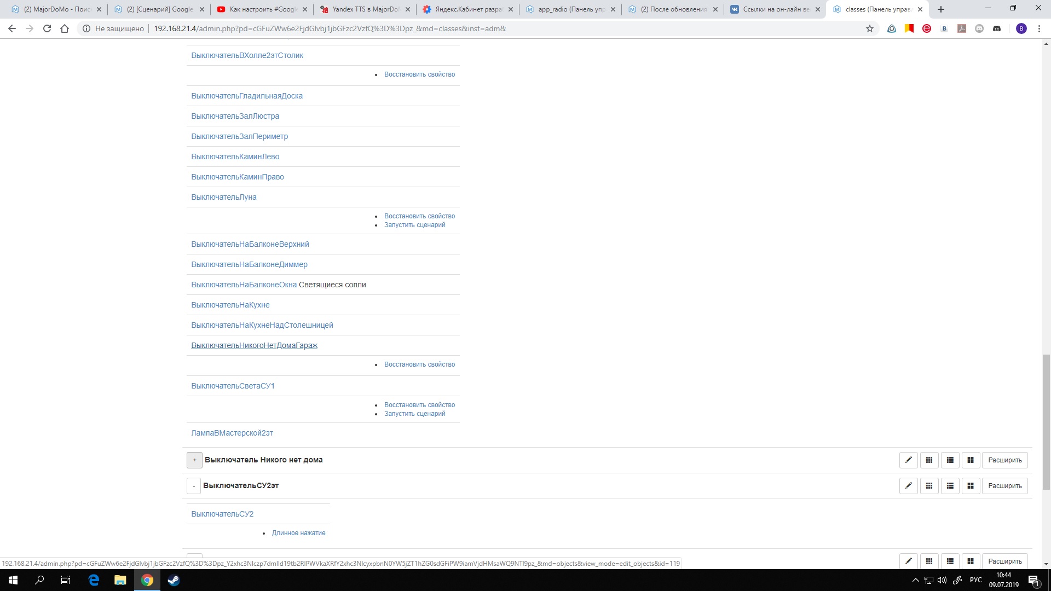Click small-grid icon in ВыключательСУ2эт row
The image size is (1051, 591).
[x=929, y=486]
